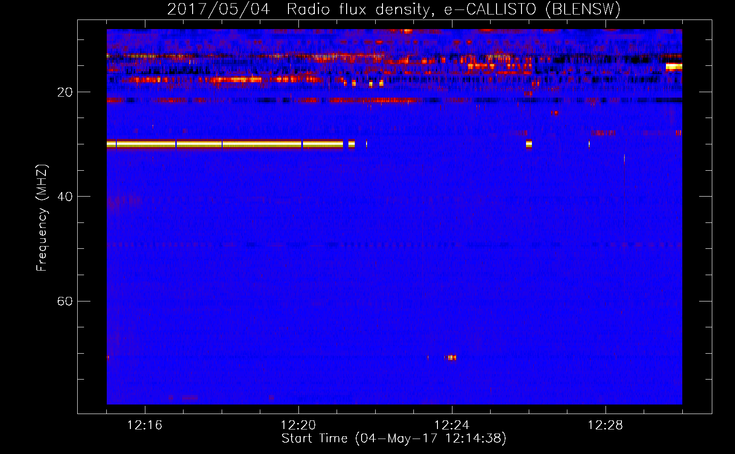Click the long bright emission band near 30 MHz
735x454 pixels.
(225, 144)
